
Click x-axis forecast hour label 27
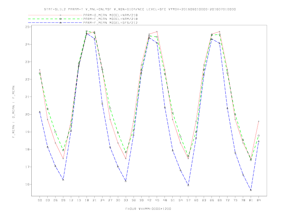[110, 200]
